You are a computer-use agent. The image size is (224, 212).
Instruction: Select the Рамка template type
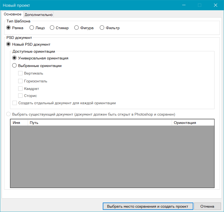pos(8,28)
